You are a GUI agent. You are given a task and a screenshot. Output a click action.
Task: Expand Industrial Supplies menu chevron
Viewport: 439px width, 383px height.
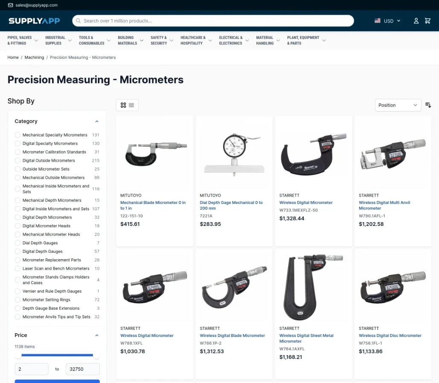coord(70,40)
